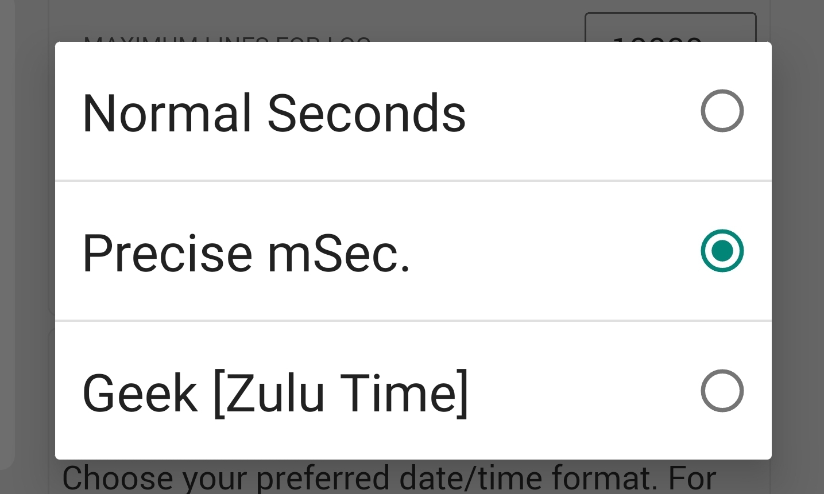Click the bracketed "[Zulu Time]" text
Viewport: 824px width, 494px height.
pos(341,394)
